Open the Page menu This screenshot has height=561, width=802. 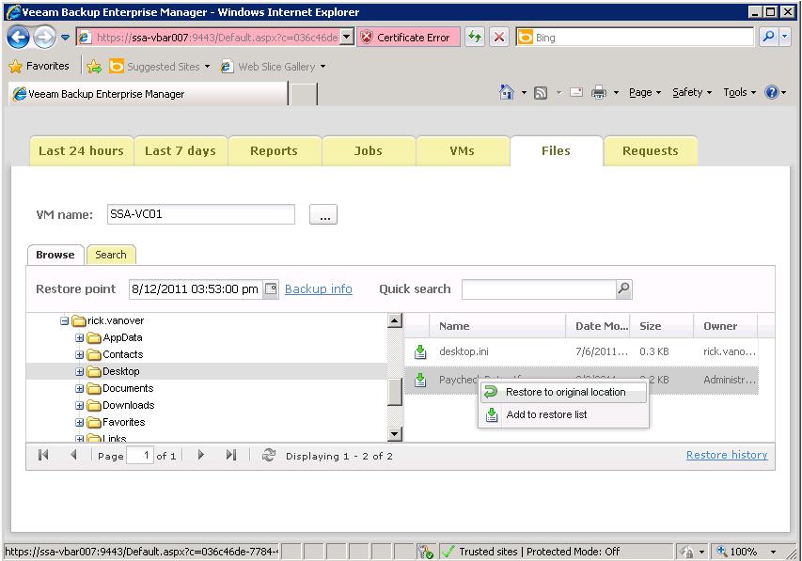(644, 93)
